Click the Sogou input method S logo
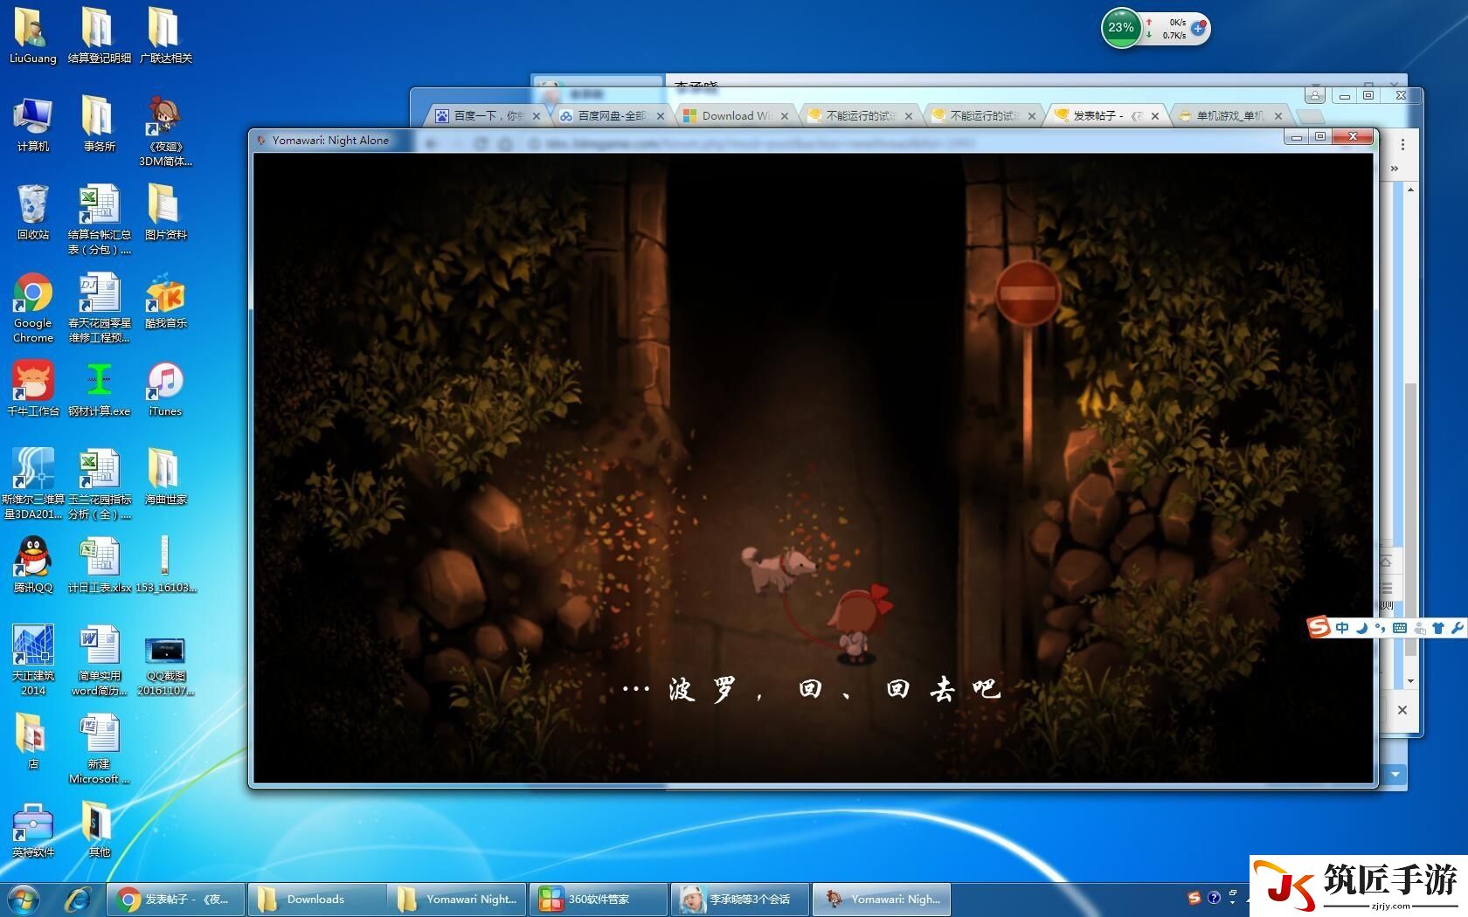 pos(1319,626)
